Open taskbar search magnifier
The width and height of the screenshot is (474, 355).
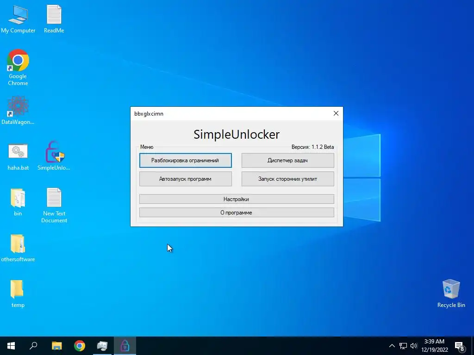[x=33, y=346]
